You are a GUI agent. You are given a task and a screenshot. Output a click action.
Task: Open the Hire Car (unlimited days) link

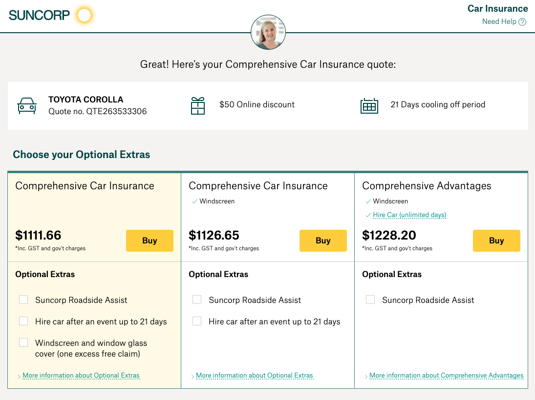(409, 215)
